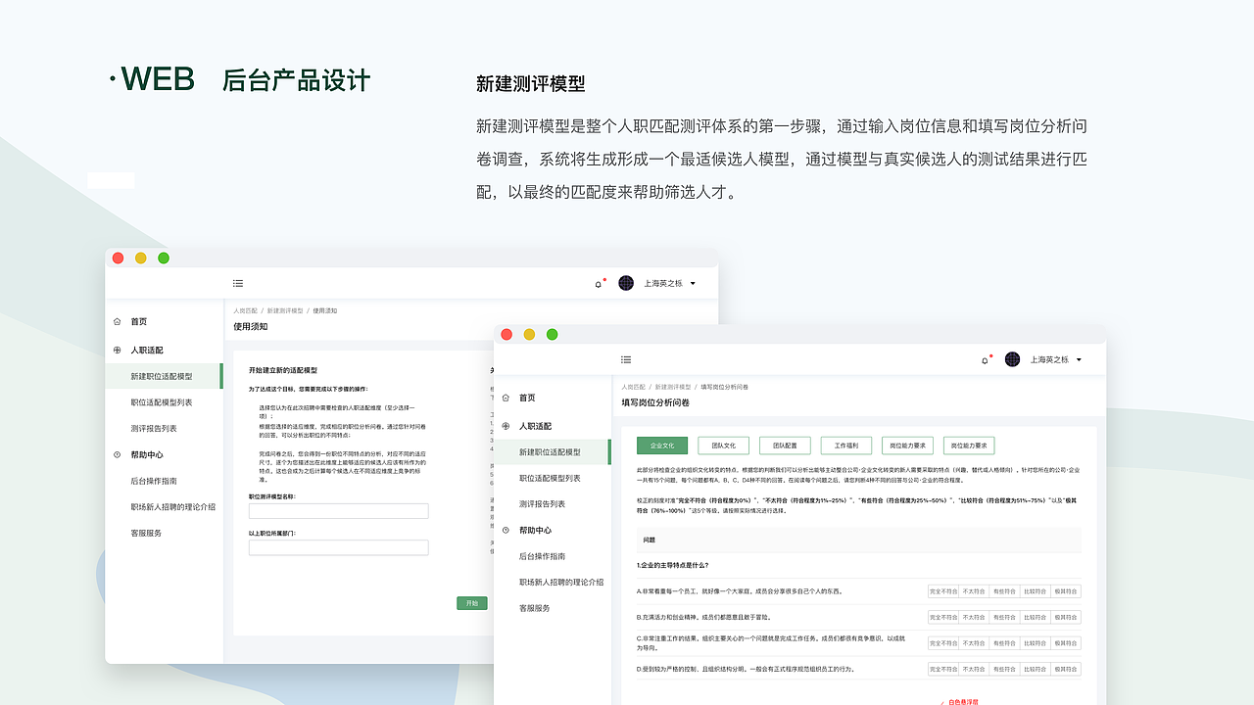Click the green 开始 button
Image resolution: width=1254 pixels, height=705 pixels.
point(472,603)
